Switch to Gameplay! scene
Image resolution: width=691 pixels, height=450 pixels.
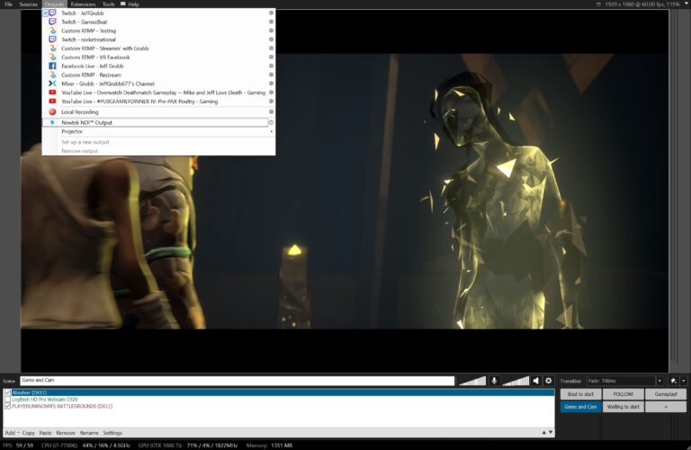666,394
